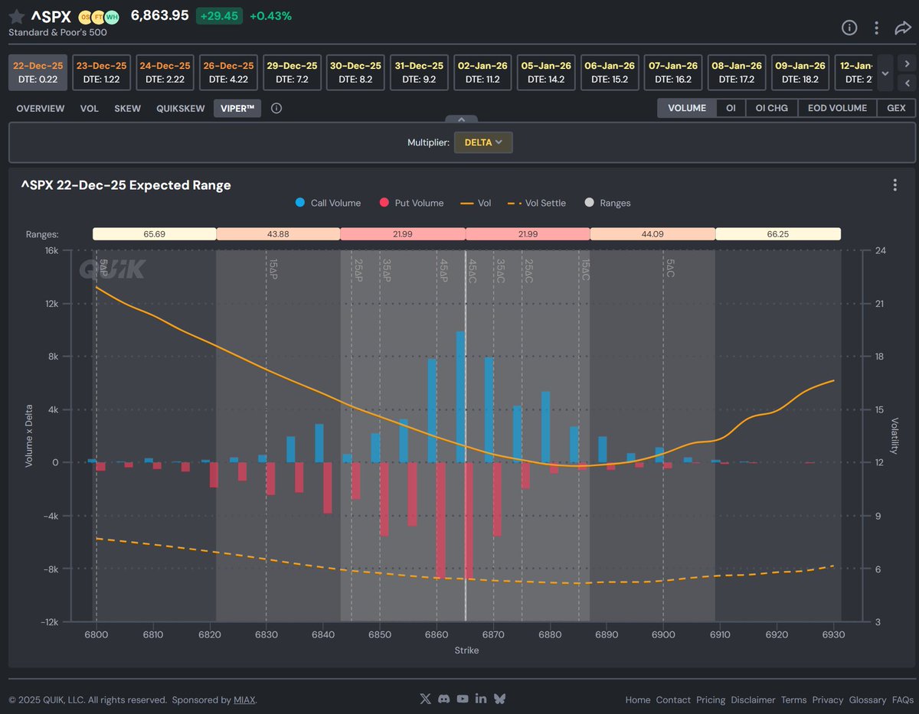Open the SKEW tab
Image resolution: width=919 pixels, height=714 pixels.
pos(128,109)
